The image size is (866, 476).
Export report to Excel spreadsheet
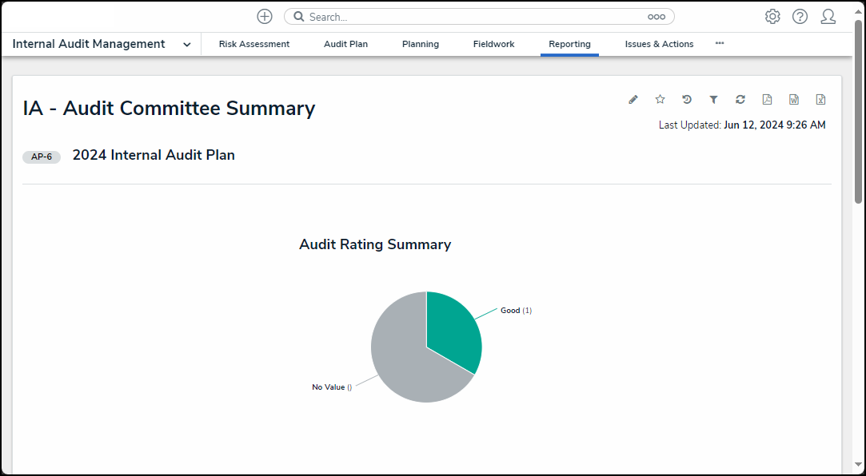(820, 100)
